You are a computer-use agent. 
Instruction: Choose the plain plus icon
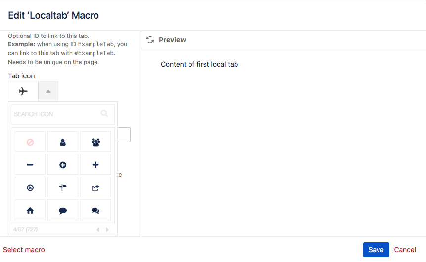tap(95, 165)
